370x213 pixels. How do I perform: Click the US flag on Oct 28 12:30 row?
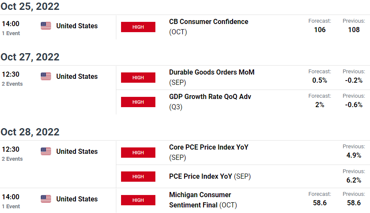tap(46, 151)
